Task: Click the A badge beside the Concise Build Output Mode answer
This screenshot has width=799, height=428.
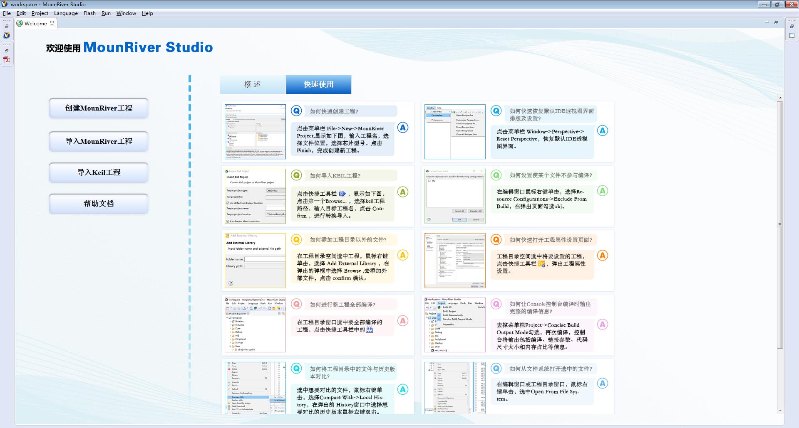Action: point(603,324)
